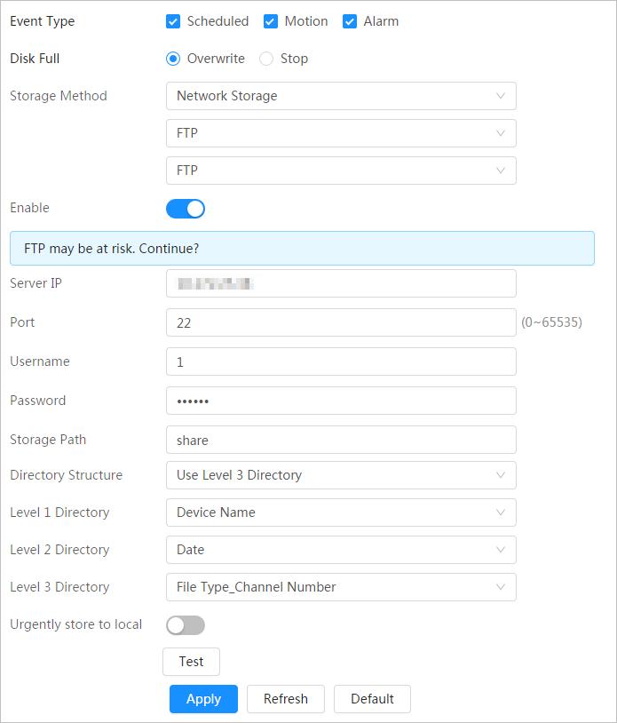This screenshot has height=723, width=617.
Task: Click the Port number field
Action: (x=341, y=322)
